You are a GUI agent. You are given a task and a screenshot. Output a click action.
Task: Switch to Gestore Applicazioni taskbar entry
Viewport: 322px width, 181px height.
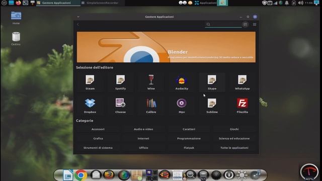point(58,3)
